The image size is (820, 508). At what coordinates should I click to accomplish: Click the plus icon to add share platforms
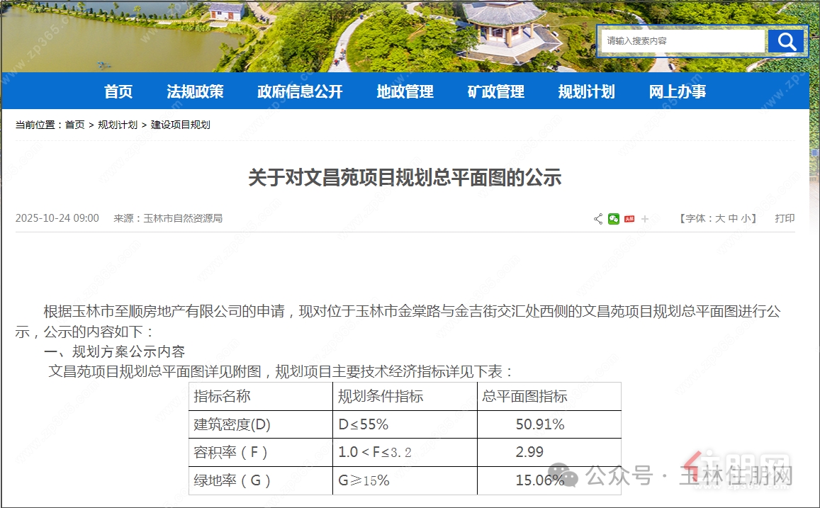coord(644,218)
